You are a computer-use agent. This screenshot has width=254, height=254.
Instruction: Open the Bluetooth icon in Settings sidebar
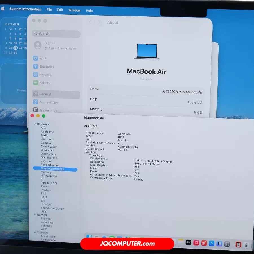(36, 66)
